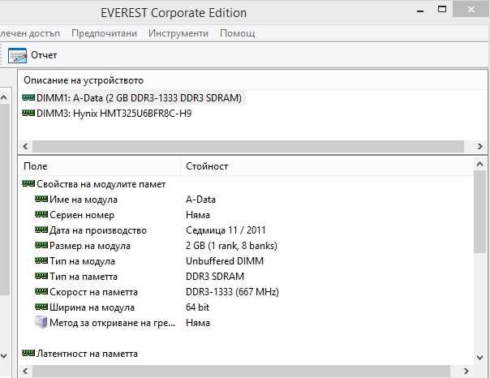Select the Латентност на паметта group
This screenshot has width=490, height=378.
click(x=80, y=354)
